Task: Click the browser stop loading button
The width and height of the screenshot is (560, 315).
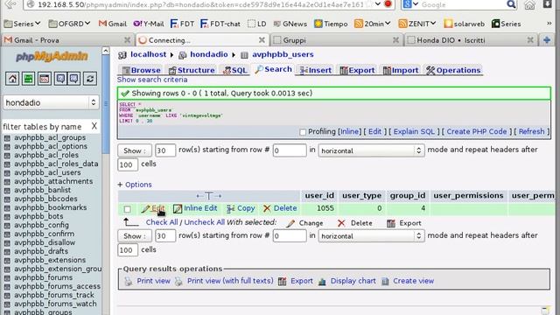Action: (x=388, y=4)
